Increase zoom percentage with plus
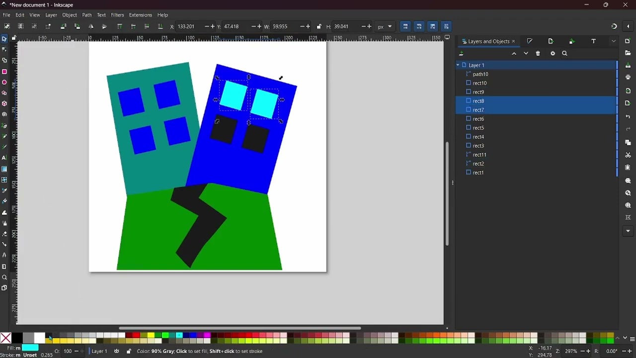This screenshot has height=358, width=636. coord(588,351)
